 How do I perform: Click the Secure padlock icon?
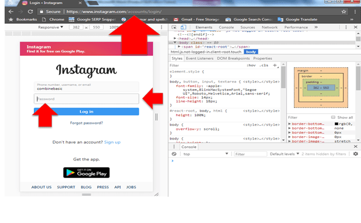pyautogui.click(x=41, y=11)
